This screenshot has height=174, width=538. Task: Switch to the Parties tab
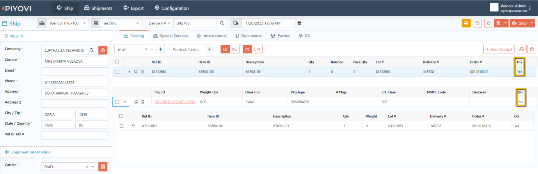(280, 36)
